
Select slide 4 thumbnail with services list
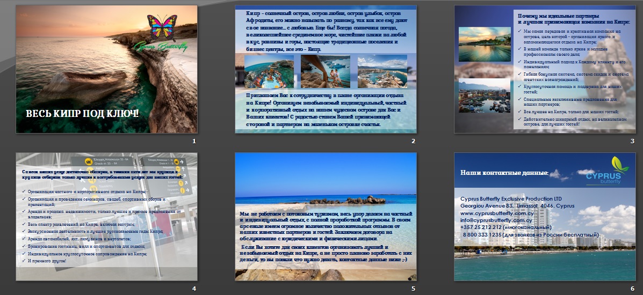tap(106, 217)
